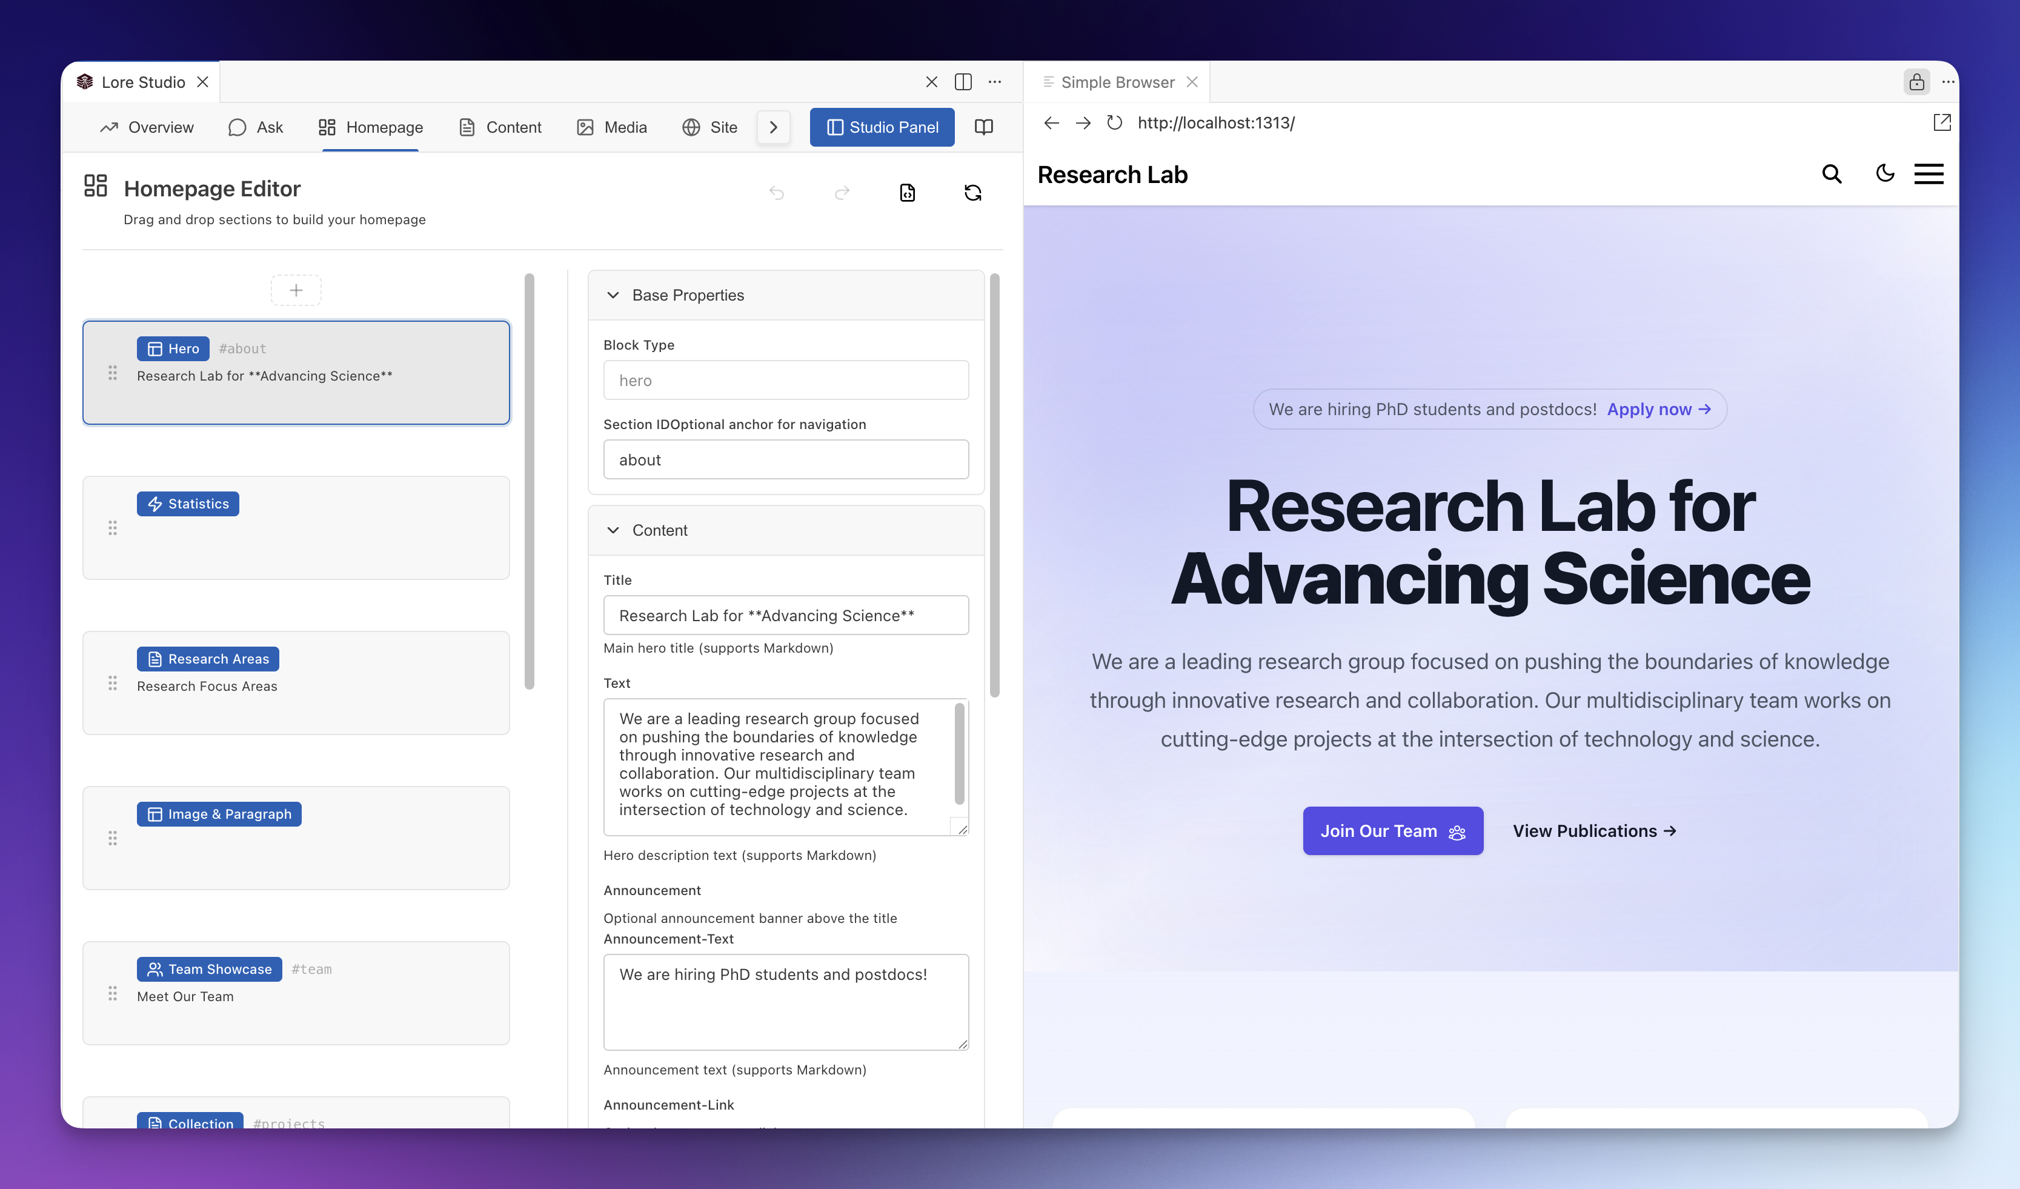Switch to the Media tab
The image size is (2020, 1189).
pos(611,127)
